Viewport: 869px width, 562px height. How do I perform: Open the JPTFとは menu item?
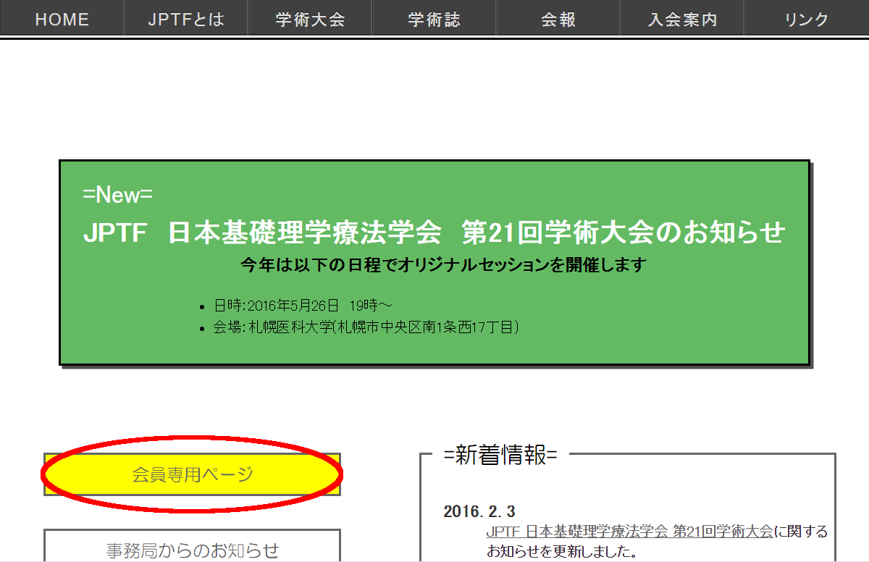[x=186, y=20]
